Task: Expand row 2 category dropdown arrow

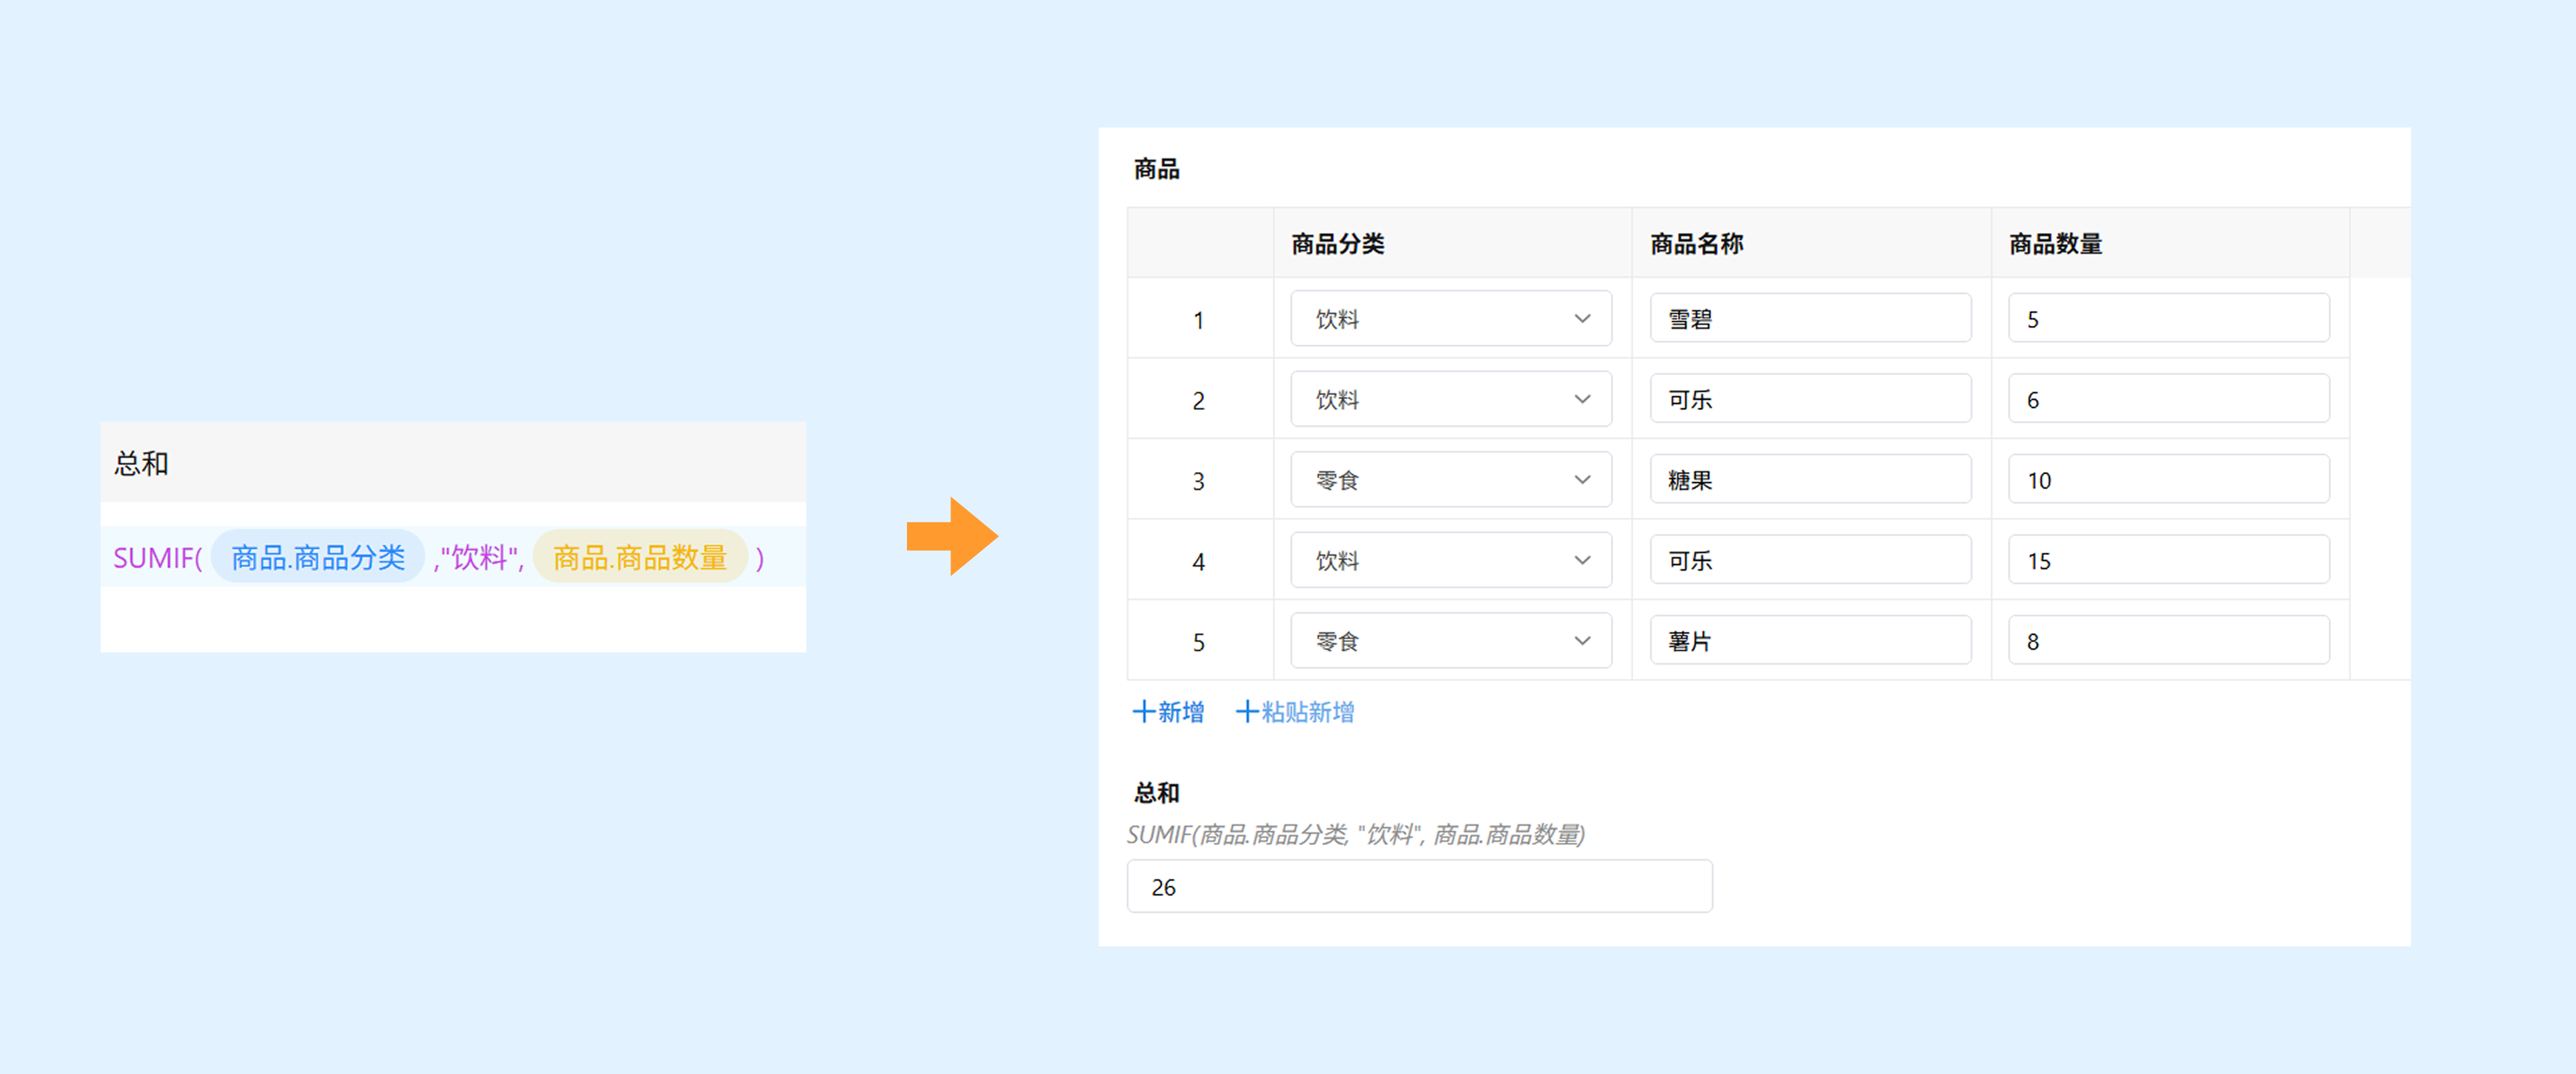Action: [1582, 399]
